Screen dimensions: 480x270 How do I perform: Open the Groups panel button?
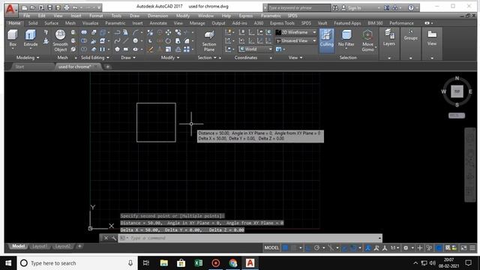tap(410, 35)
